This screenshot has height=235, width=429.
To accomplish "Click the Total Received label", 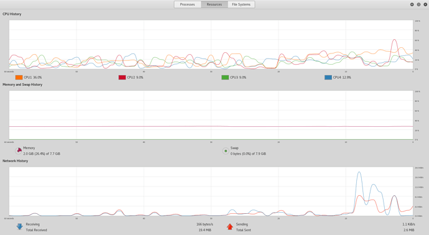I will pos(37,230).
